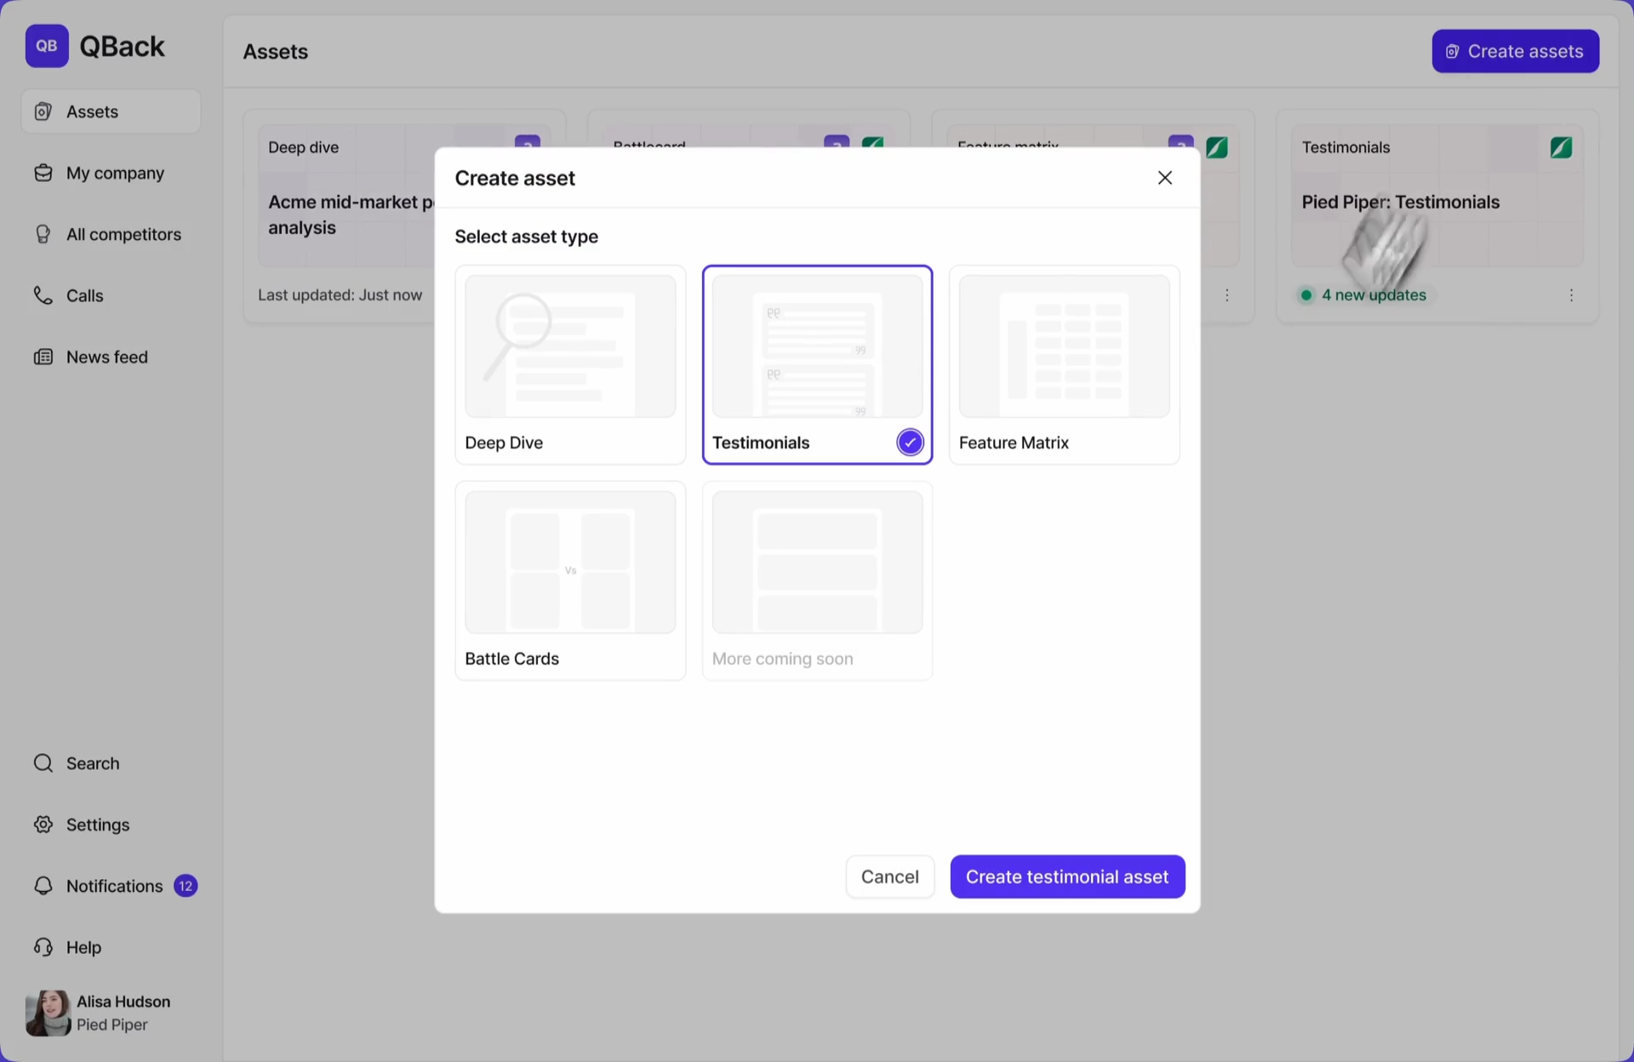Choose the Battle Cards asset type

tap(570, 580)
